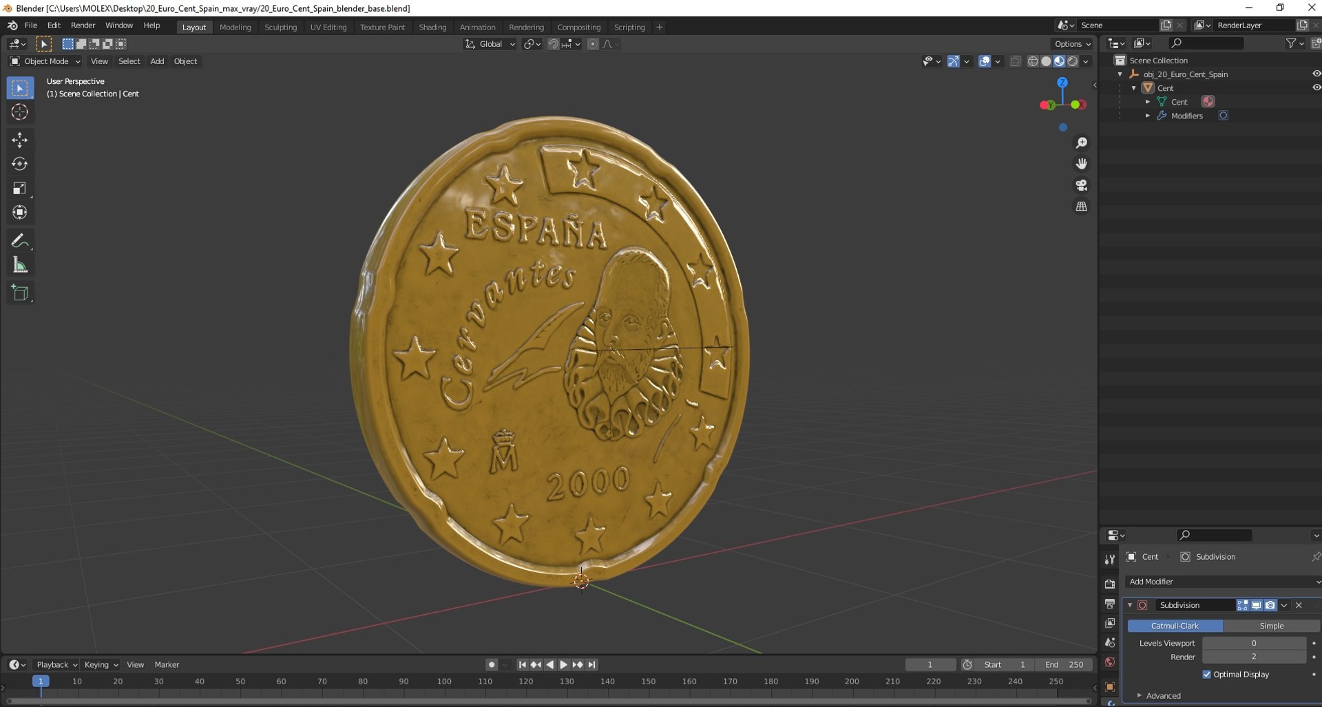Switch viewport to wireframe shading
Viewport: 1322px width, 707px height.
(1033, 61)
